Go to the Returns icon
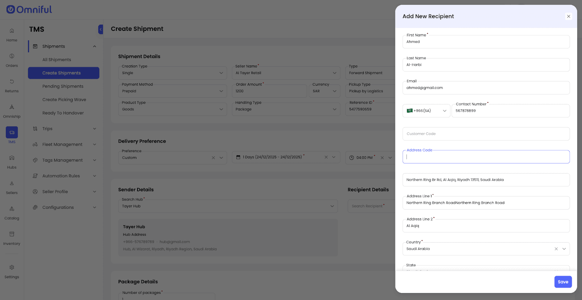This screenshot has height=300, width=582. pos(12,82)
